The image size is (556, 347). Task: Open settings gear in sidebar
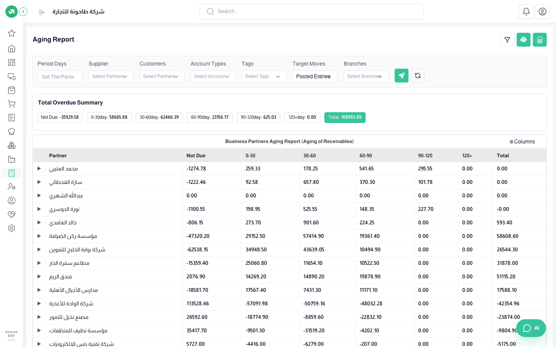[12, 228]
